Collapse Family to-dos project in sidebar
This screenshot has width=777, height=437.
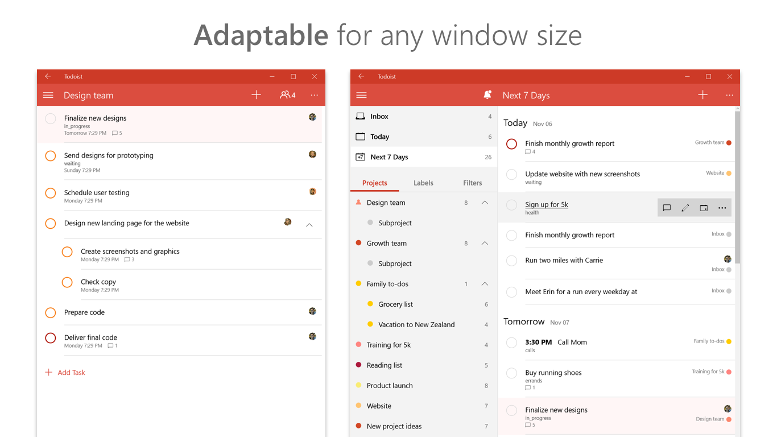[485, 284]
